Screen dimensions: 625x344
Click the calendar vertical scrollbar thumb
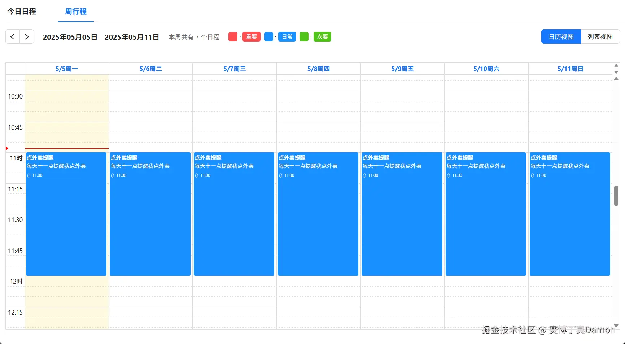click(616, 196)
